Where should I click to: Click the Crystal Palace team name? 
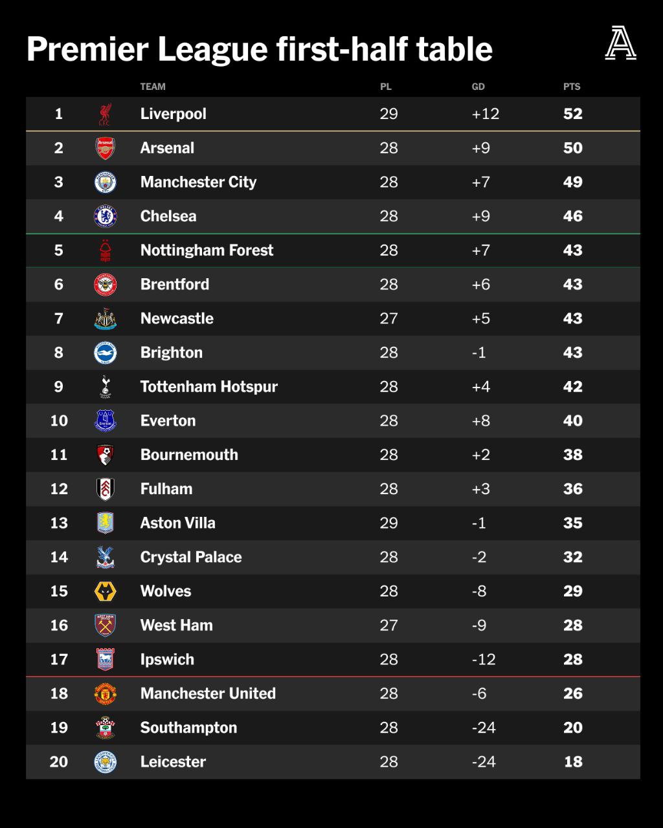pos(191,557)
